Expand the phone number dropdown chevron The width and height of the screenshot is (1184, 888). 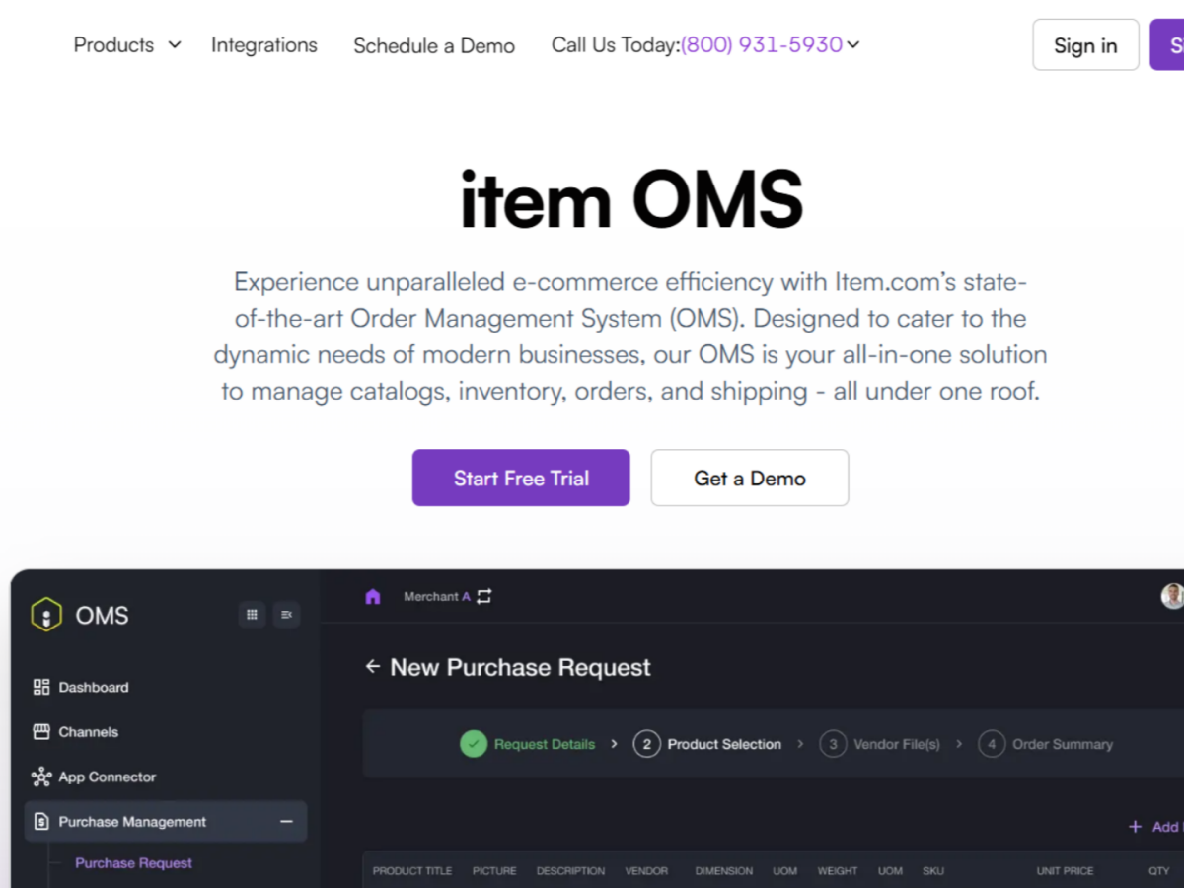(x=853, y=44)
